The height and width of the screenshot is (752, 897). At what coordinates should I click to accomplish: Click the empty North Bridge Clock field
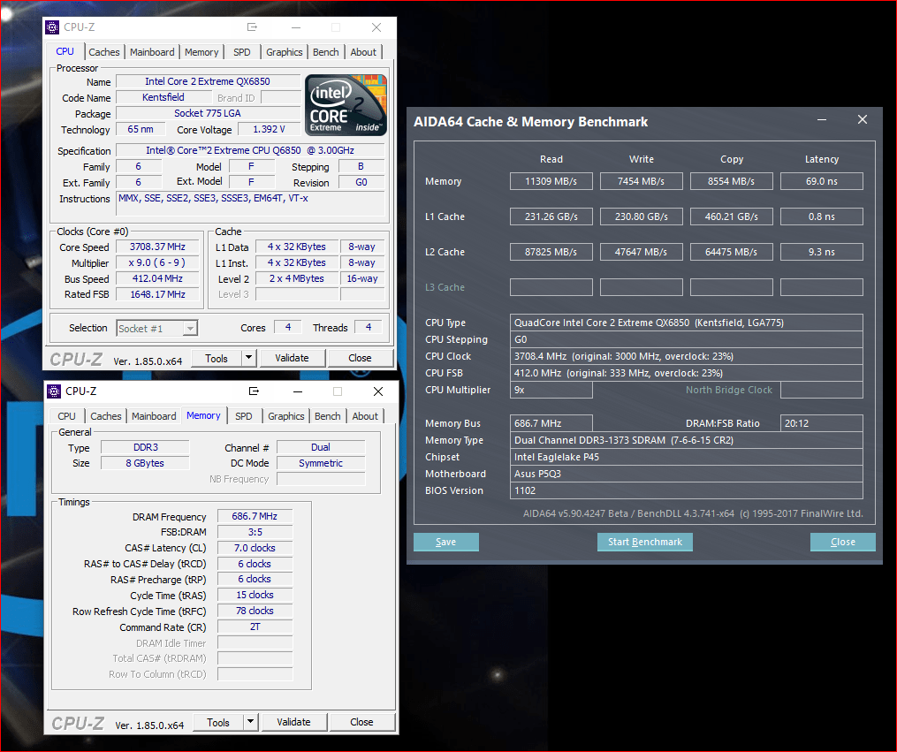point(822,390)
